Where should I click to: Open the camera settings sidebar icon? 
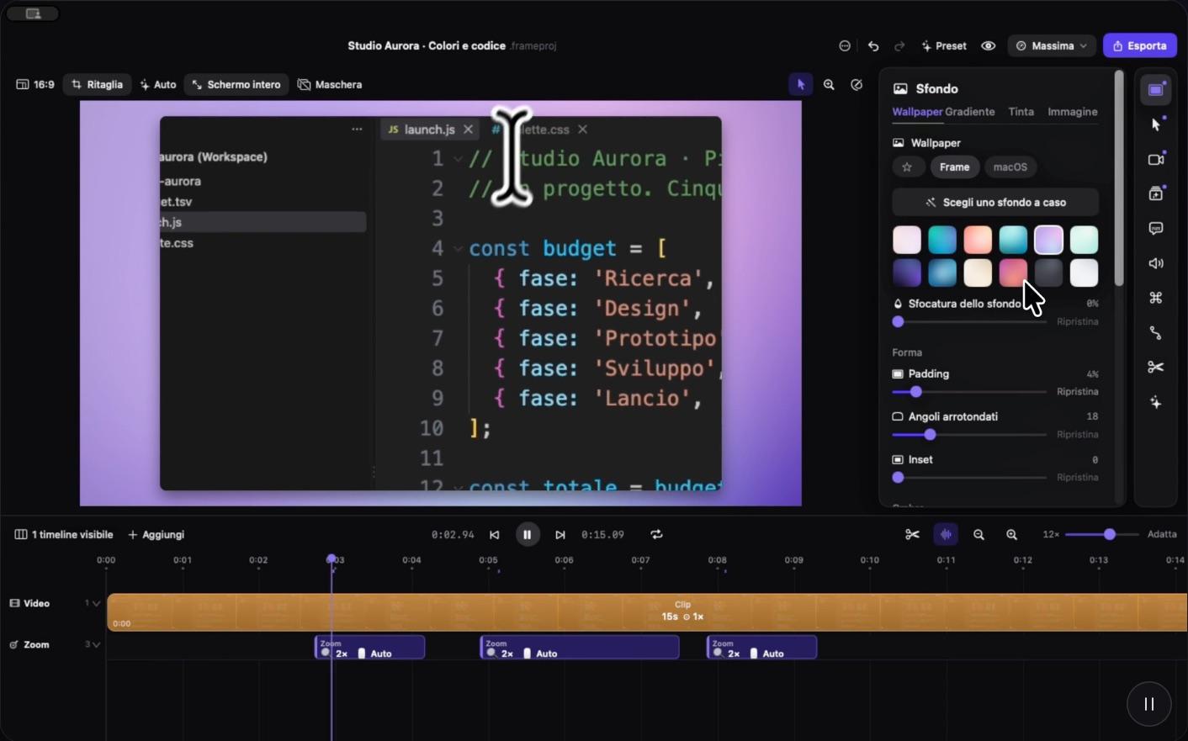click(x=1156, y=160)
